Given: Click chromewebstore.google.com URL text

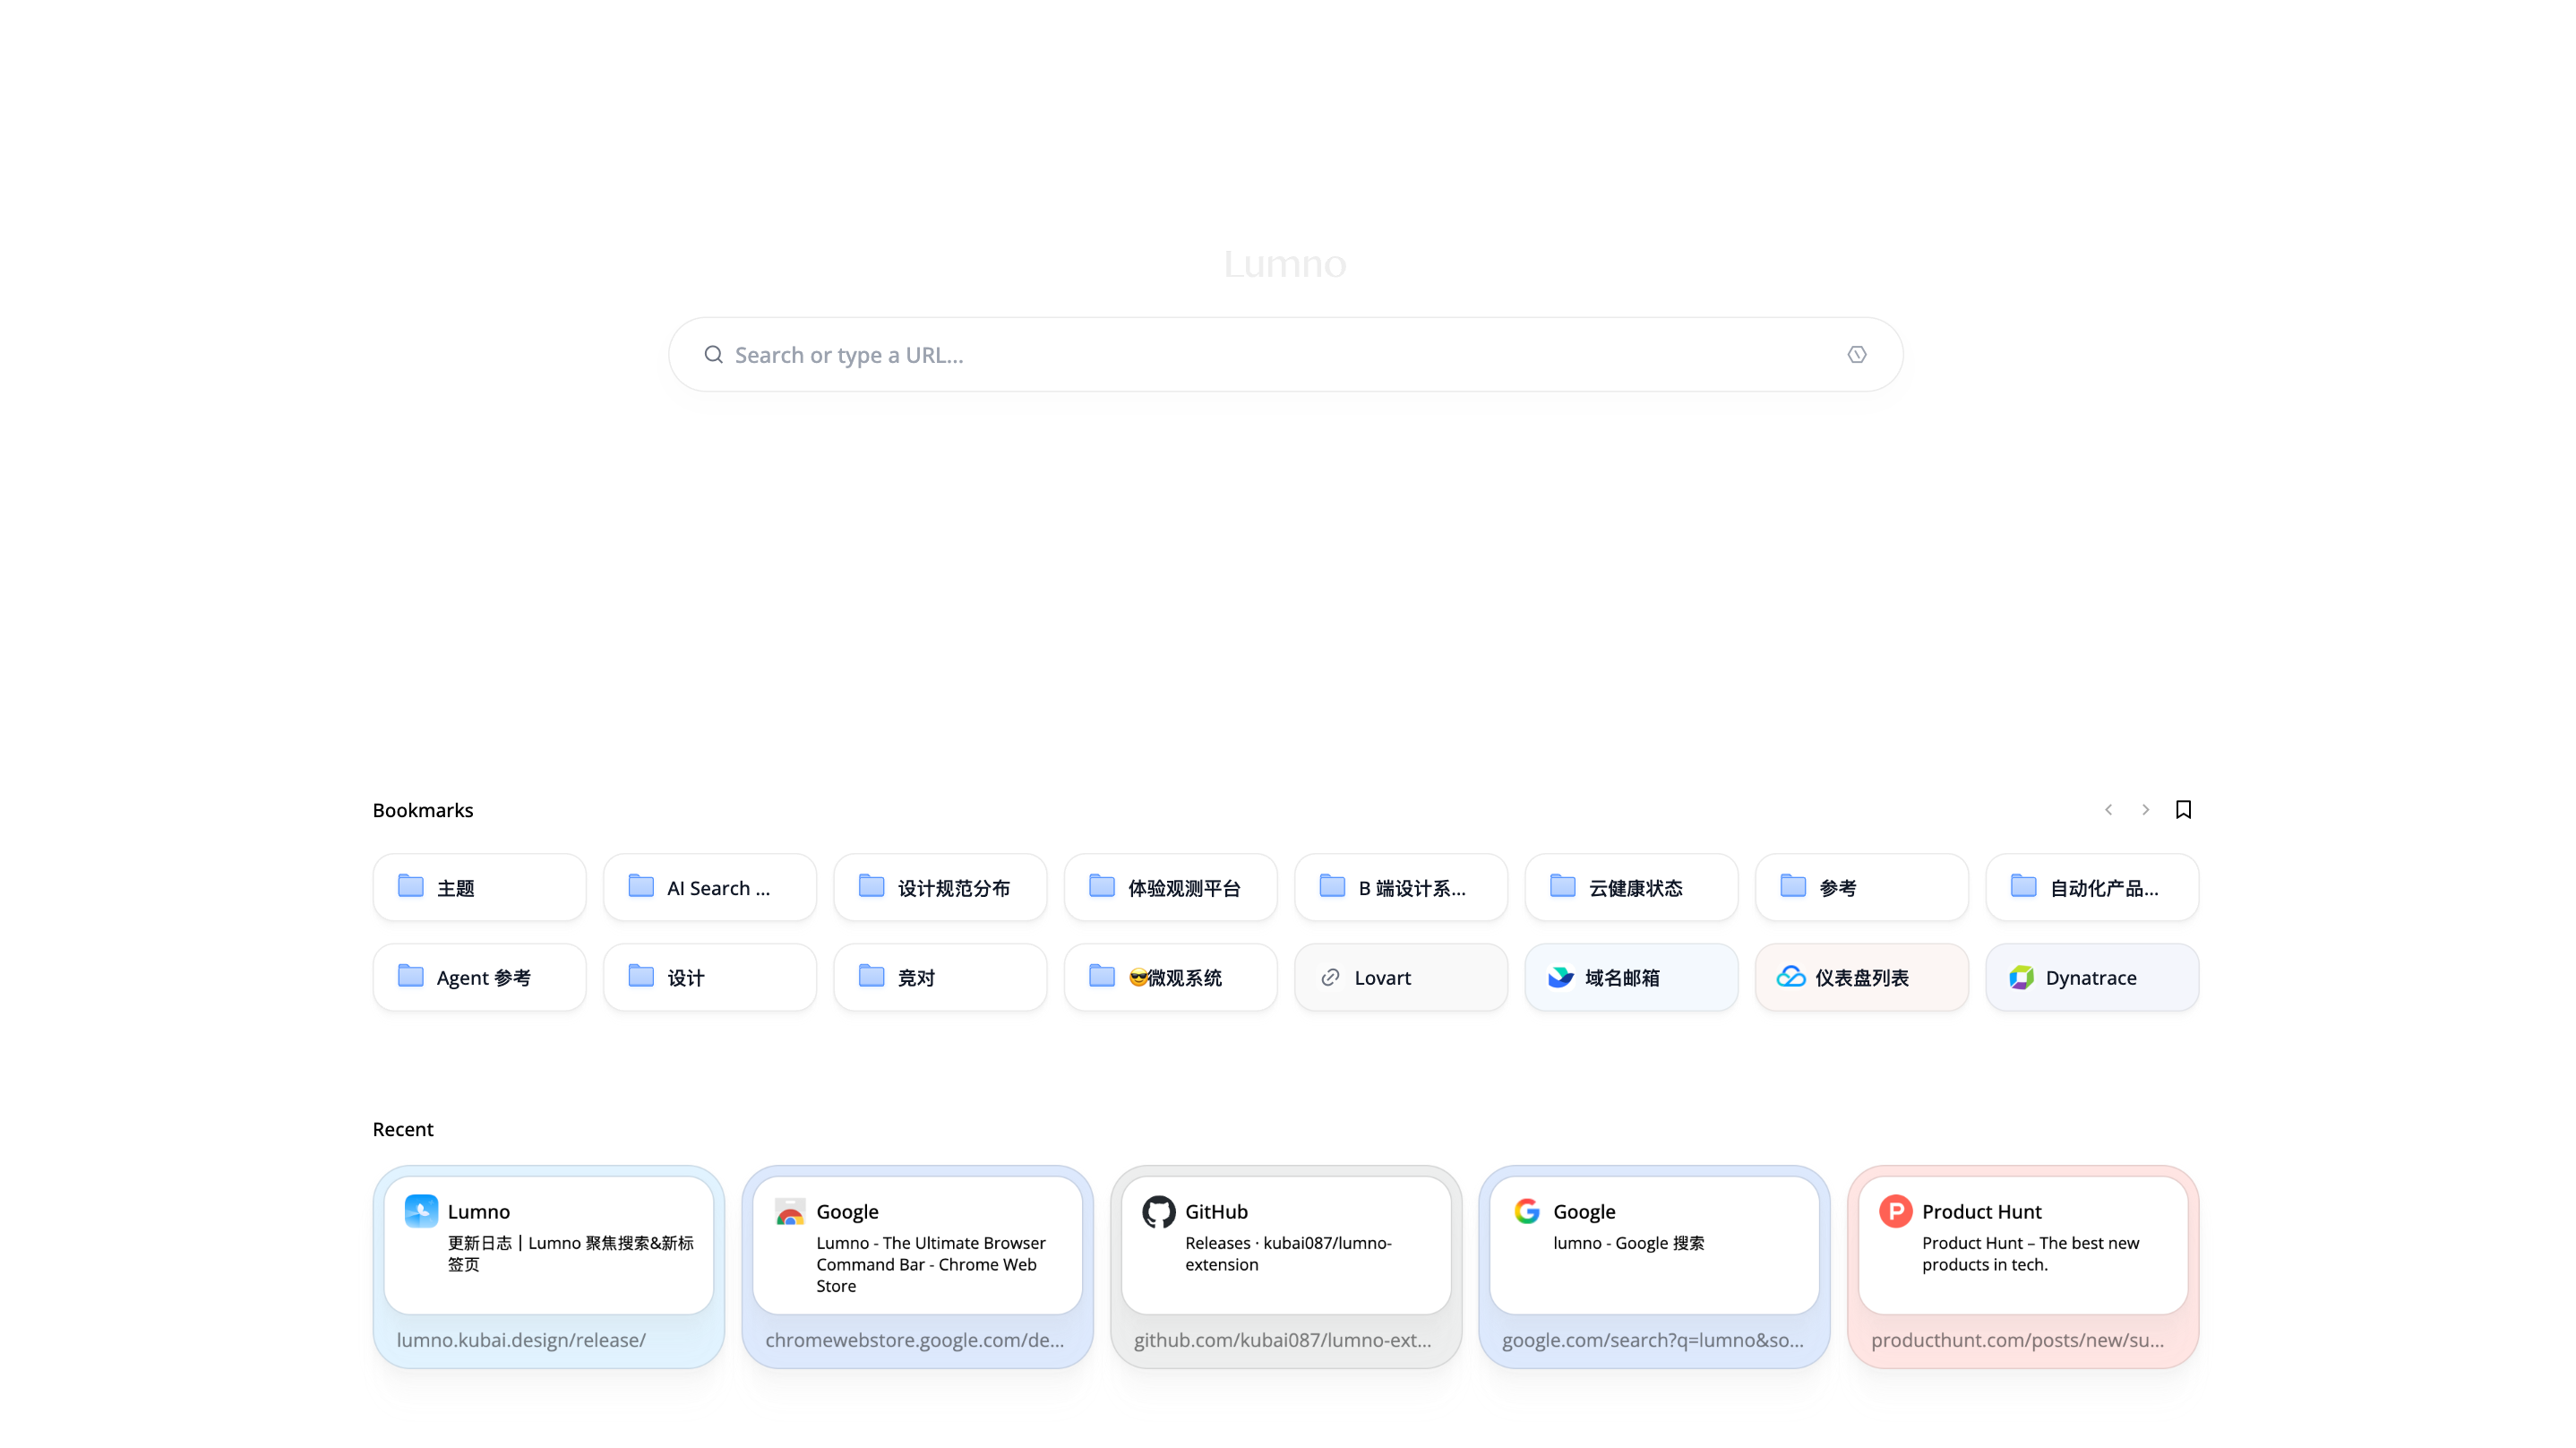Looking at the screenshot, I should tap(914, 1340).
